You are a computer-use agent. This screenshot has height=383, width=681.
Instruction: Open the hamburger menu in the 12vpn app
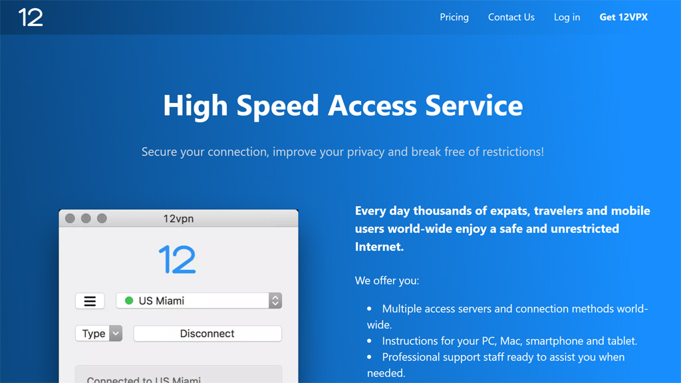[90, 301]
